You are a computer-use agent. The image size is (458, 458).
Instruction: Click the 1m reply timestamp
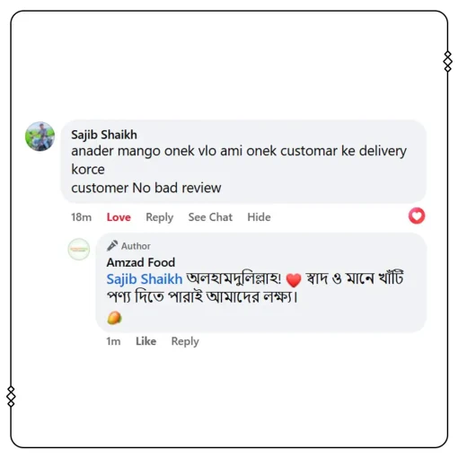113,341
